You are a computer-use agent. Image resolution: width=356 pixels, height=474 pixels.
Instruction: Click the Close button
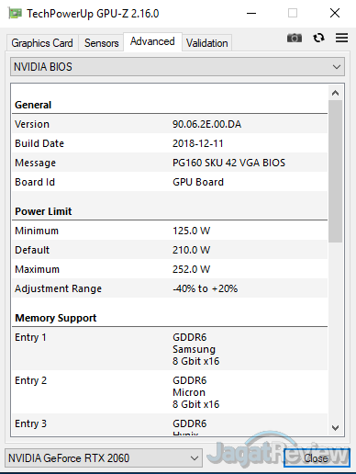[x=317, y=458]
